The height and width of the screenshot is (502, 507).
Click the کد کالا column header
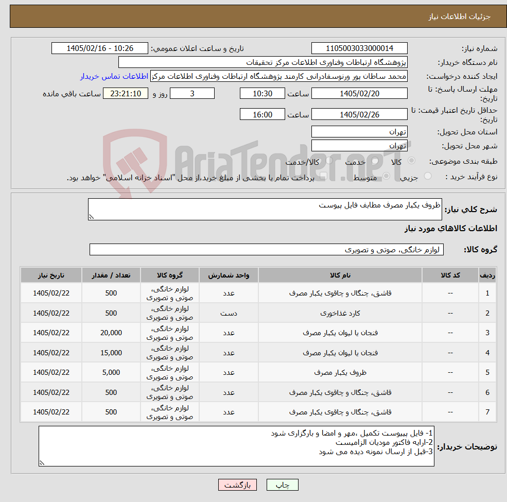tap(450, 275)
